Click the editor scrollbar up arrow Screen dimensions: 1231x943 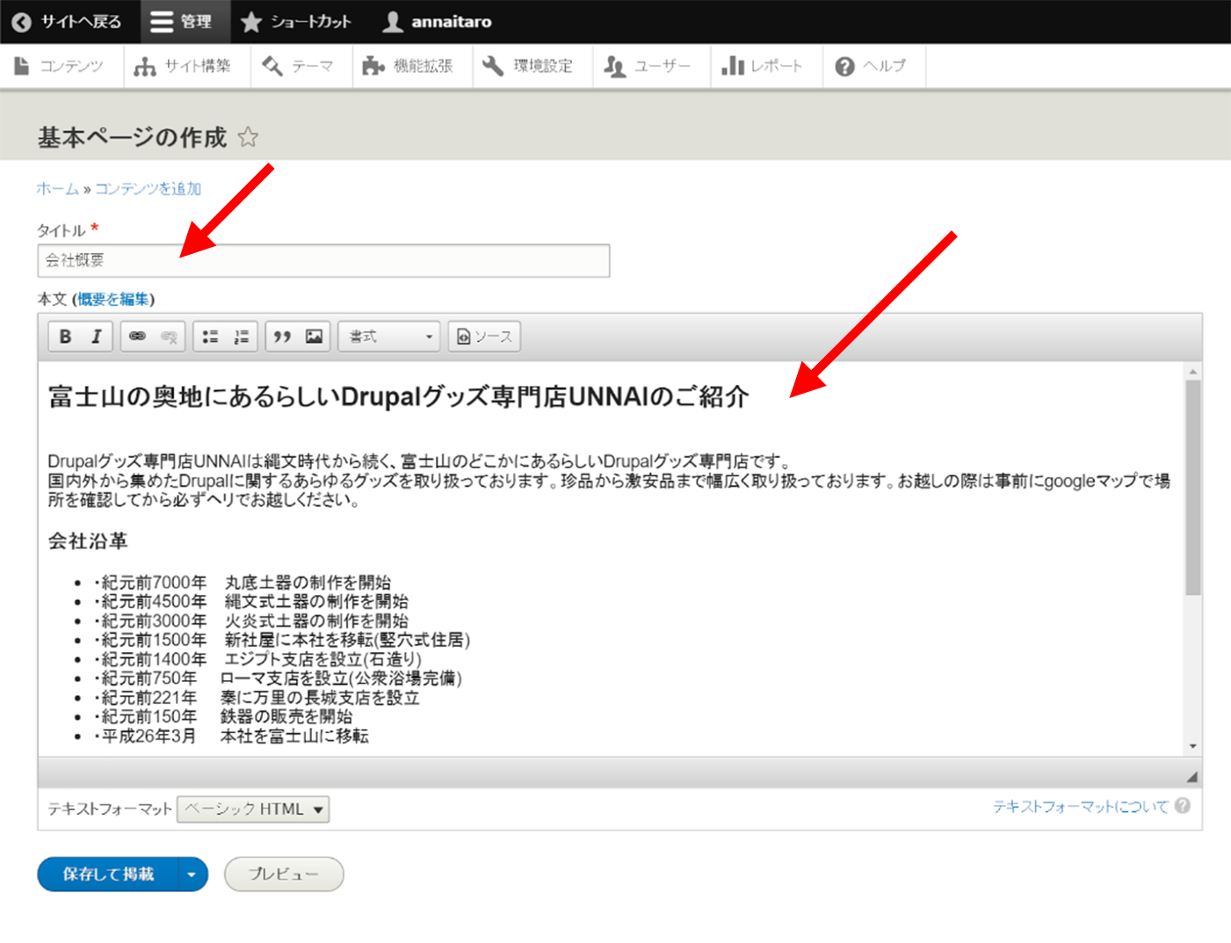click(1192, 372)
